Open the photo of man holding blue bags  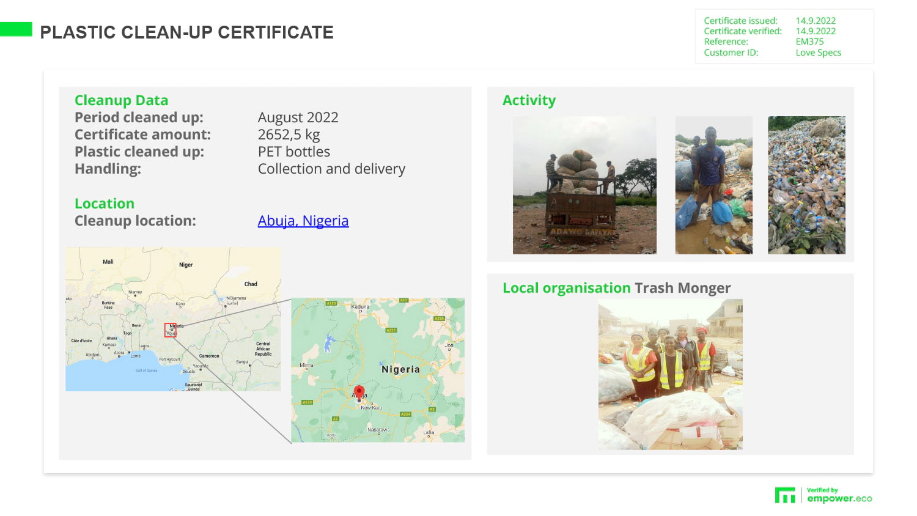point(713,185)
